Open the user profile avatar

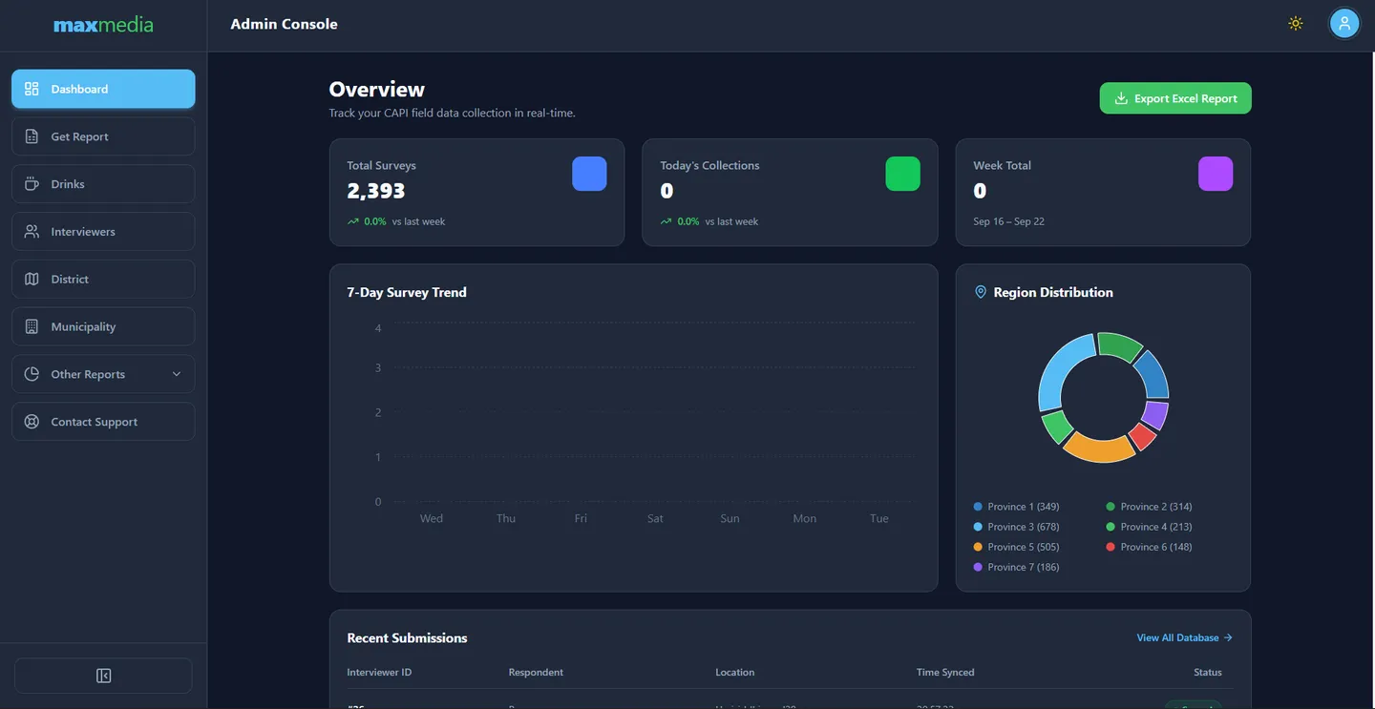[x=1344, y=24]
